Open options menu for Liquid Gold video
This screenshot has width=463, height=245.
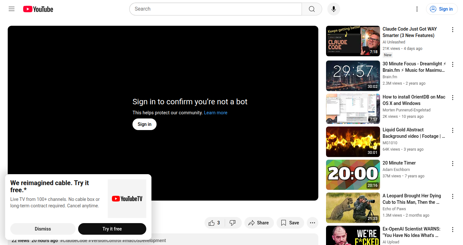point(453,130)
